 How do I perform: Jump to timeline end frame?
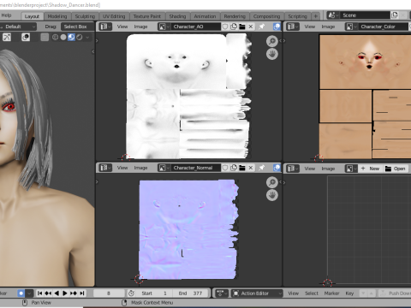[82, 293]
